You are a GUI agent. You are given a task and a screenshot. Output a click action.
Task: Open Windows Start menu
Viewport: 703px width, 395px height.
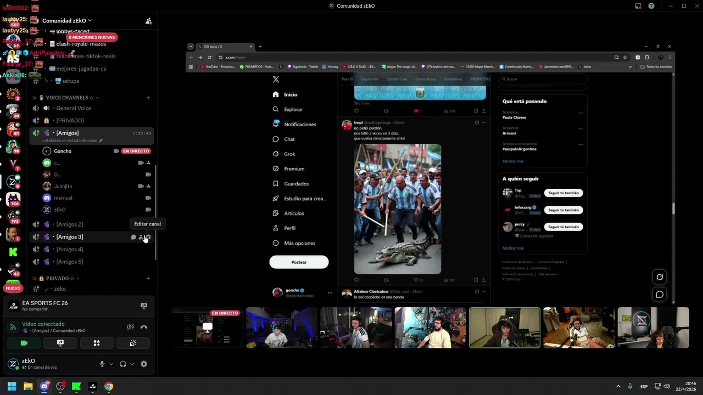pos(12,386)
